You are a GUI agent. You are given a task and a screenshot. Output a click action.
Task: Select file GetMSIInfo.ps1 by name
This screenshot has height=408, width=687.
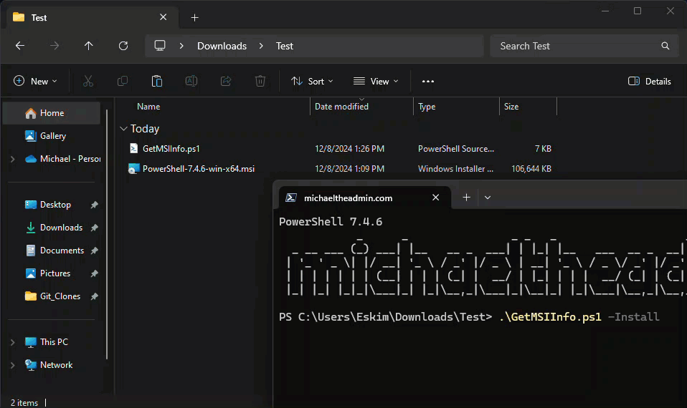pos(171,149)
